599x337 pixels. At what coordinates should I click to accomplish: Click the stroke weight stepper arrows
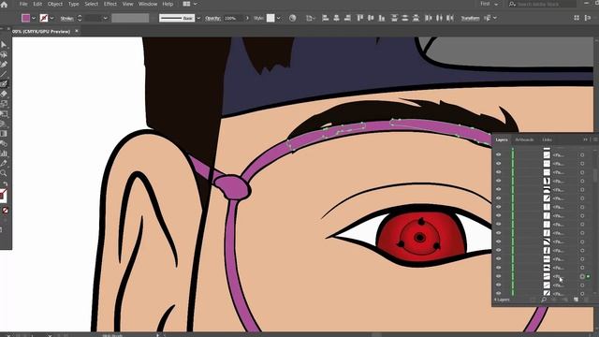coord(80,18)
